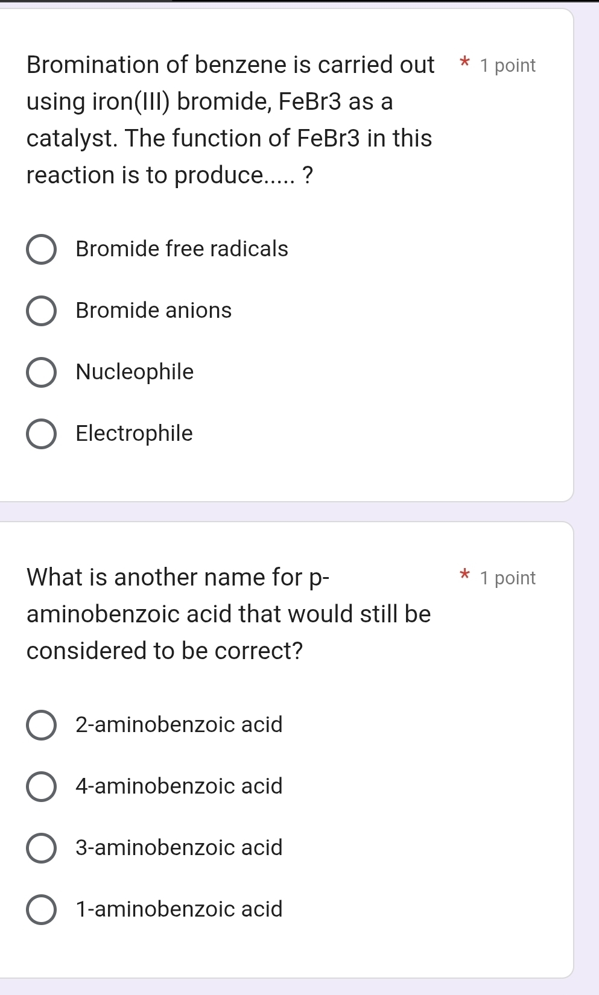This screenshot has height=995, width=599.
Task: Tap the '4-aminobenzoic acid' answer text
Action: tap(179, 786)
